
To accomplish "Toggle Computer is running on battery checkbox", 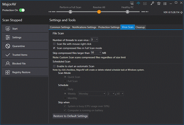I will pyautogui.click(x=65, y=110).
